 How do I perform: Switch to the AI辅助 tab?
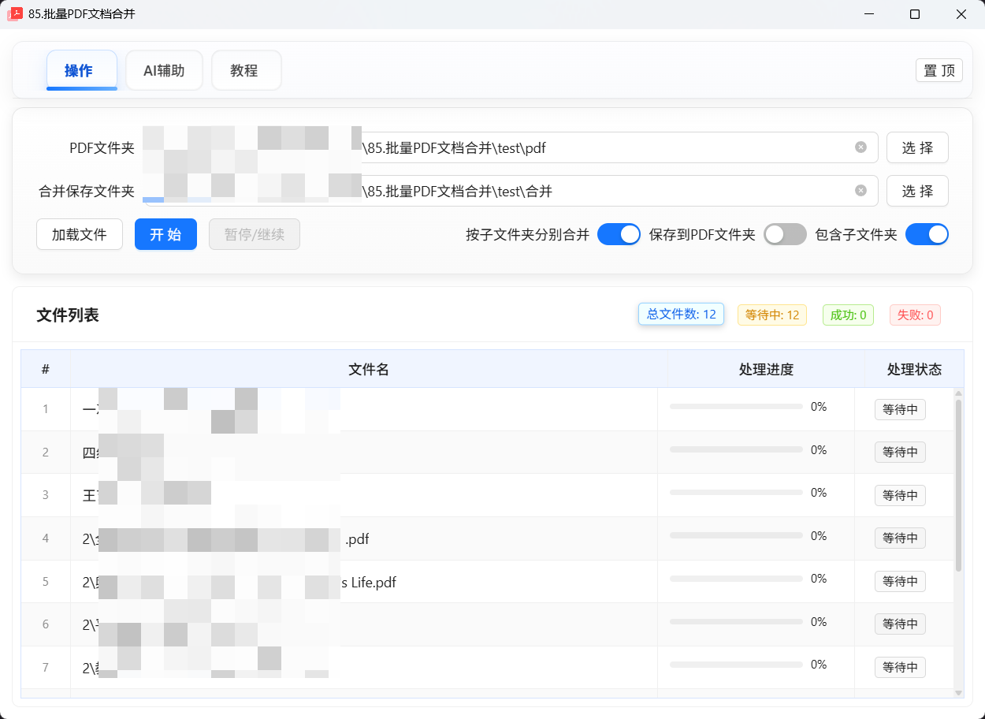point(164,70)
